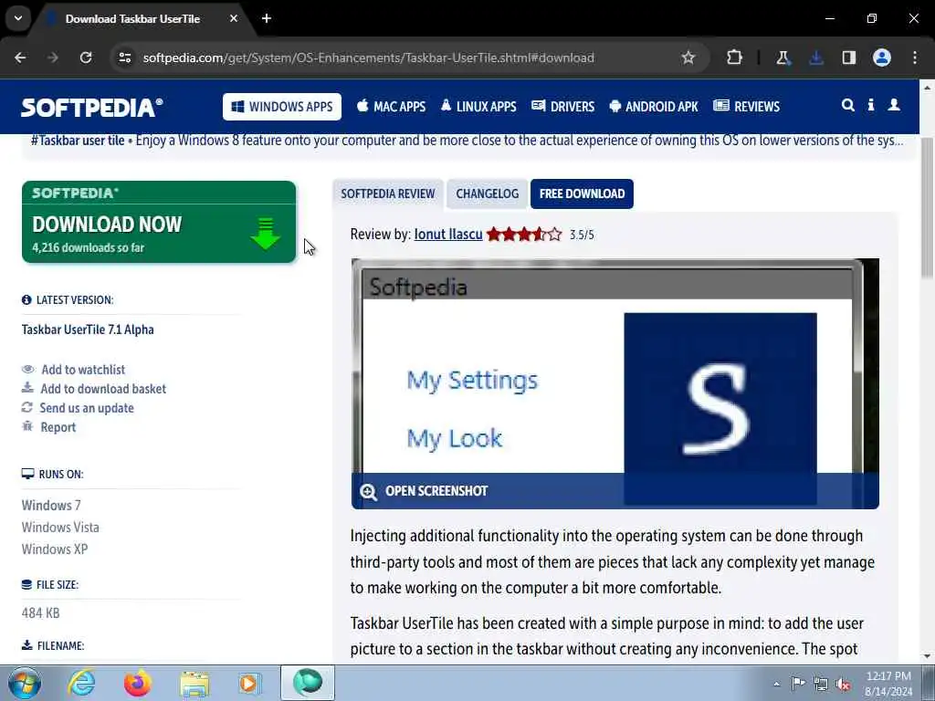The height and width of the screenshot is (701, 935).
Task: Go to Linux Apps section
Action: pos(478,107)
